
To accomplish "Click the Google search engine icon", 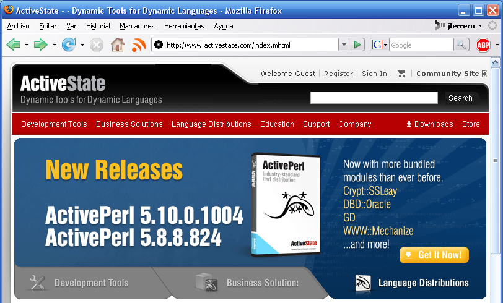I will click(x=377, y=45).
